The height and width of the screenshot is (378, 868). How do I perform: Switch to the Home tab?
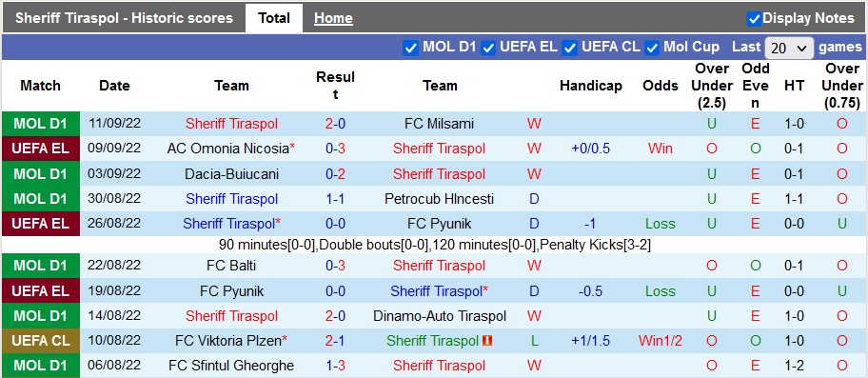pyautogui.click(x=333, y=18)
